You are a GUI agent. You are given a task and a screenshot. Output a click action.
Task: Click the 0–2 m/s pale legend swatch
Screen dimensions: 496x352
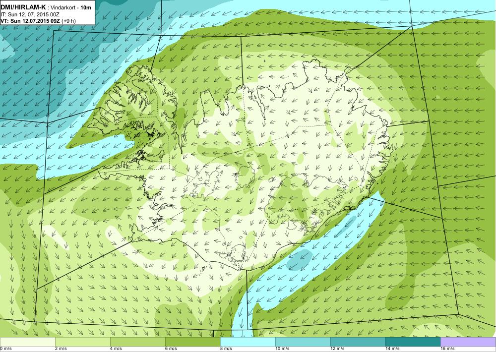[27, 342]
